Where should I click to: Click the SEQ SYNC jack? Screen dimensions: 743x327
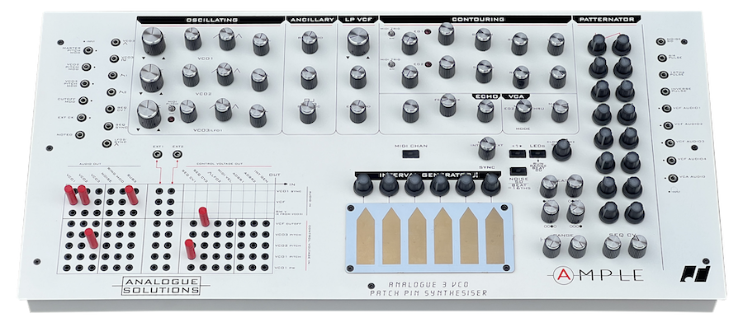tap(108, 126)
